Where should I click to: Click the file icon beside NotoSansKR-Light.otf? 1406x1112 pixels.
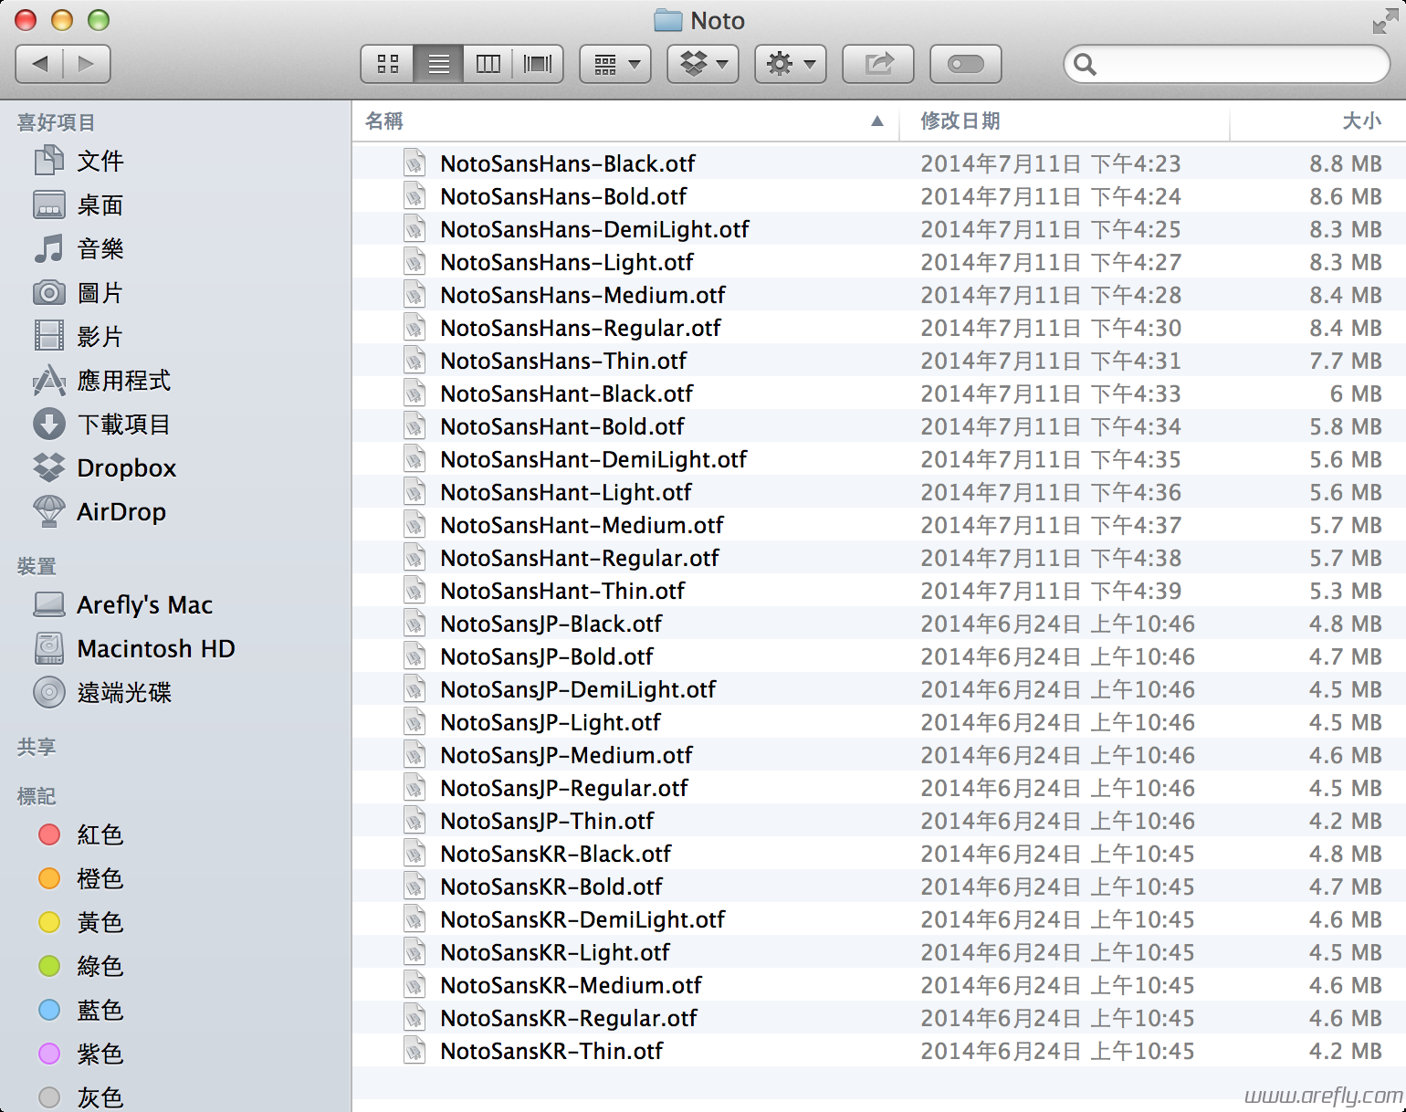coord(414,951)
